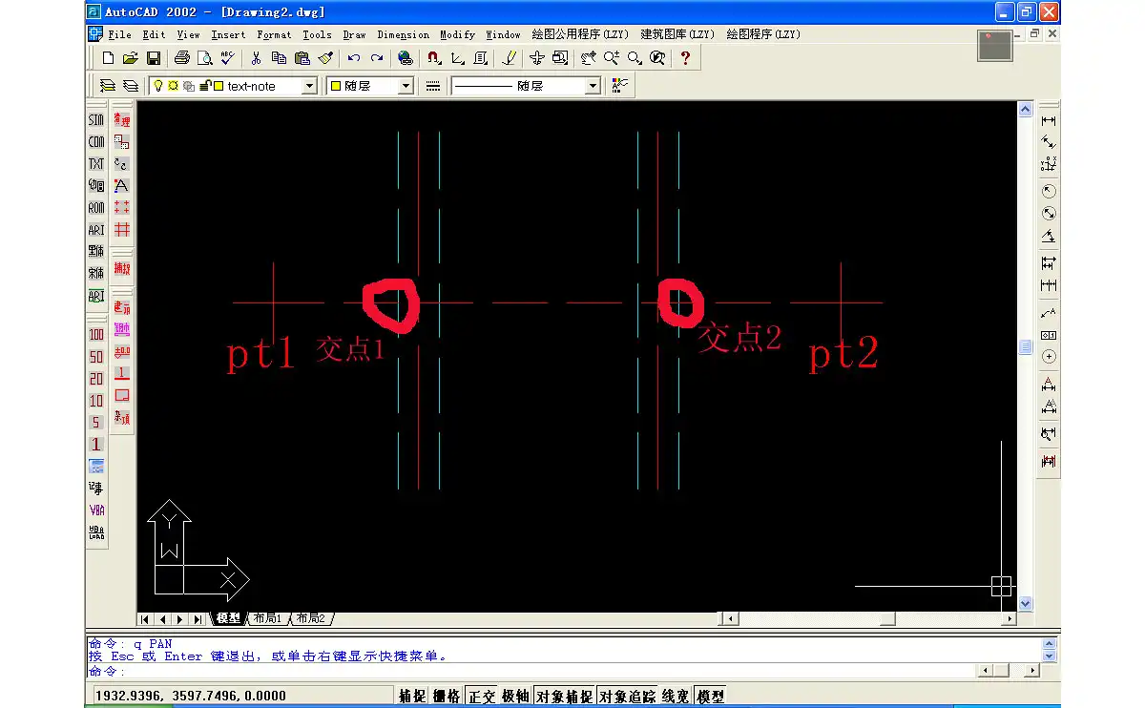Screen dimensions: 1145x708
Task: Open the File menu
Action: (x=119, y=34)
